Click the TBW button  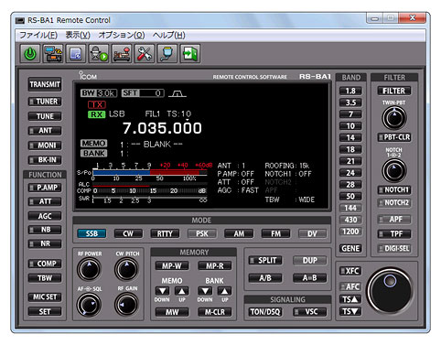[45, 278]
